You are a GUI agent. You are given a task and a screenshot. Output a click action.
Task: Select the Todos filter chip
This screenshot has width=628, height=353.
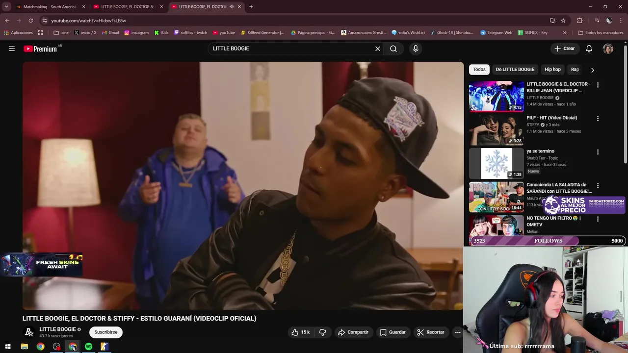point(479,70)
